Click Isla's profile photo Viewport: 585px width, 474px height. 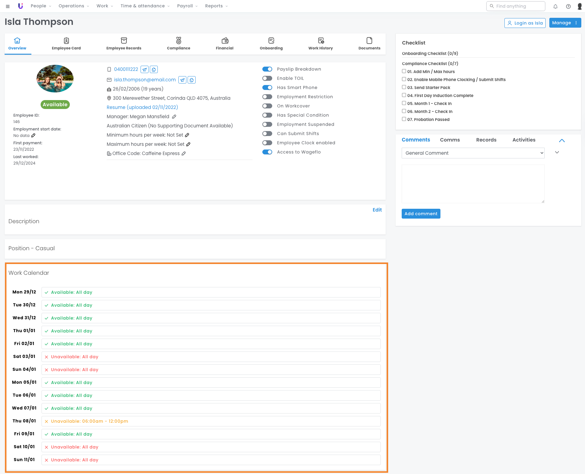(55, 79)
